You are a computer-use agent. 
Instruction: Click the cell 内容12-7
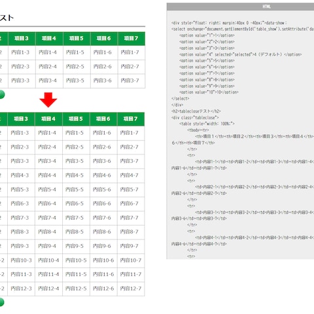click(131, 288)
